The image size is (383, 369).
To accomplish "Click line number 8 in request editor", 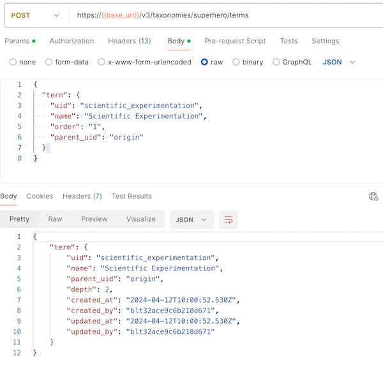I will 19,158.
